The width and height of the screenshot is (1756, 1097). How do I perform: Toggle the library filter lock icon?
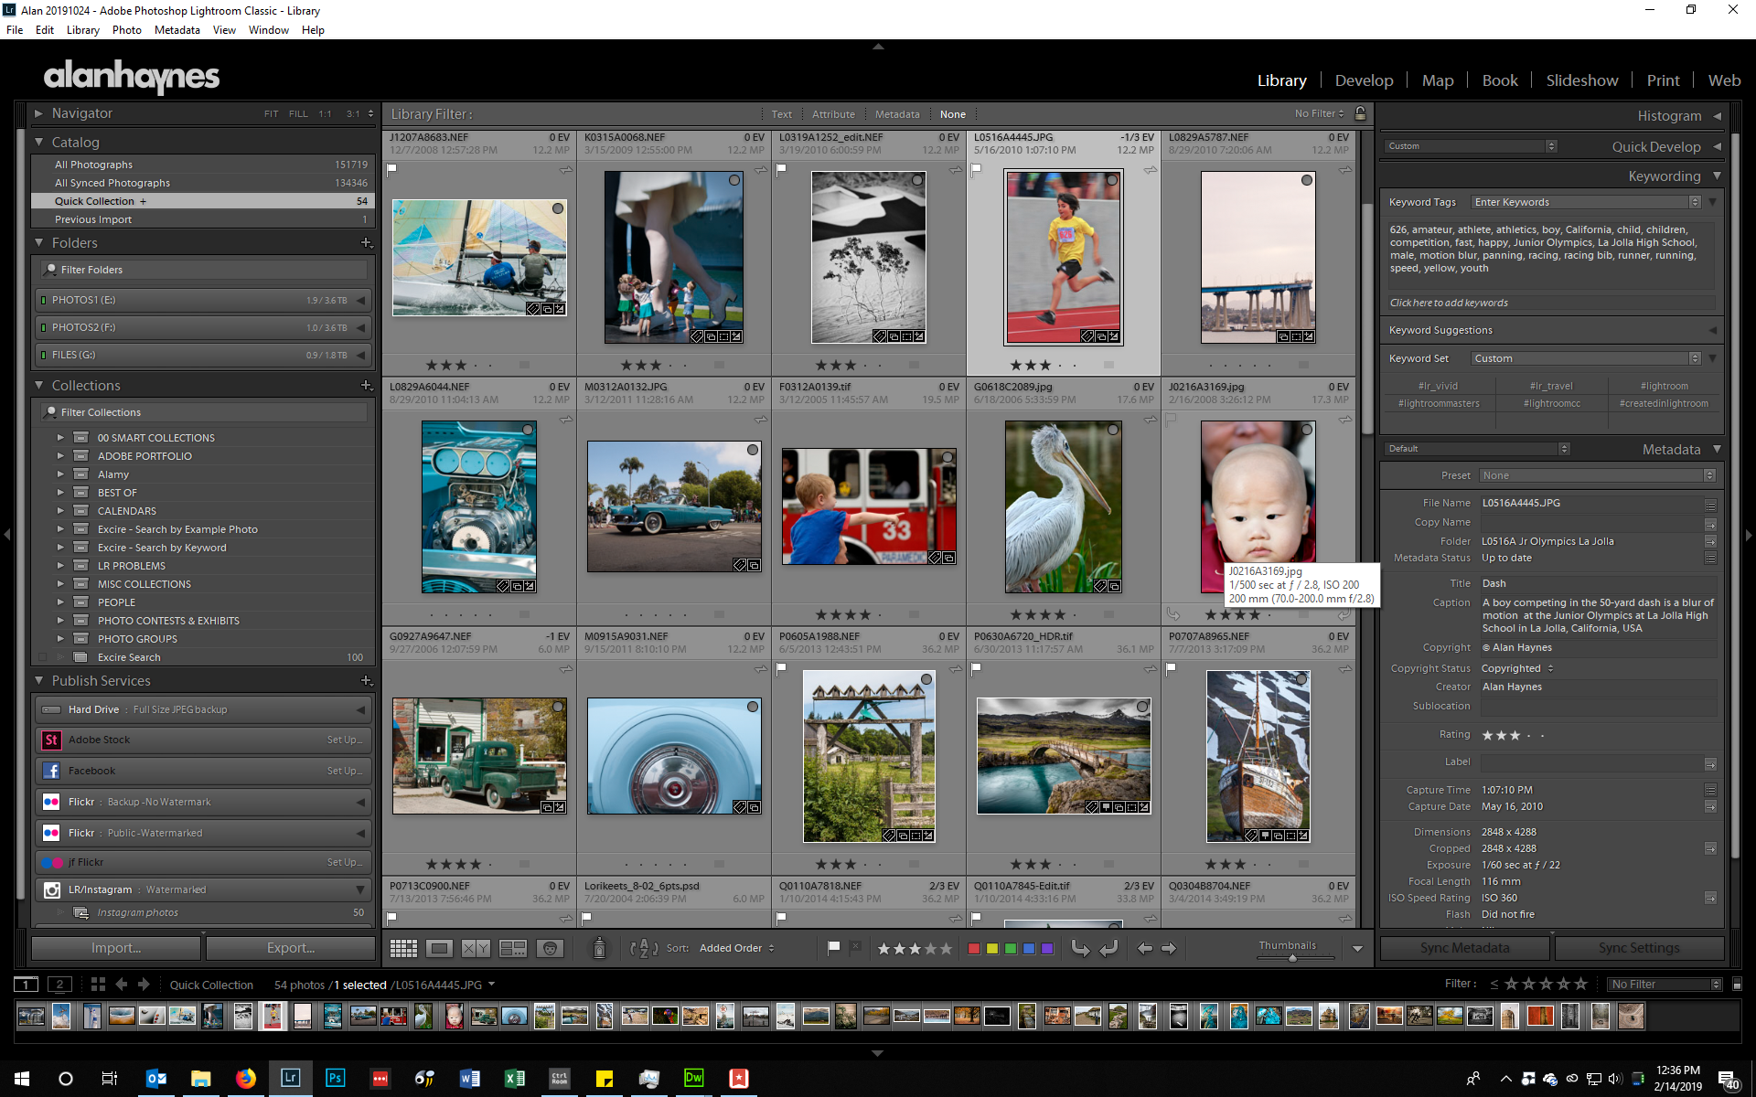pyautogui.click(x=1361, y=113)
